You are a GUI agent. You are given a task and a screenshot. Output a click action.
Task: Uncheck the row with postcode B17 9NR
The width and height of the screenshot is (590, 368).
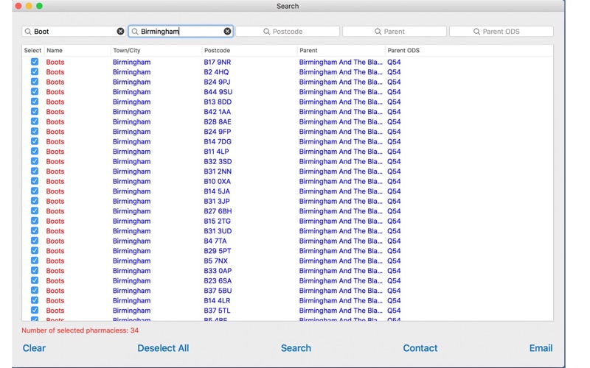pyautogui.click(x=35, y=62)
